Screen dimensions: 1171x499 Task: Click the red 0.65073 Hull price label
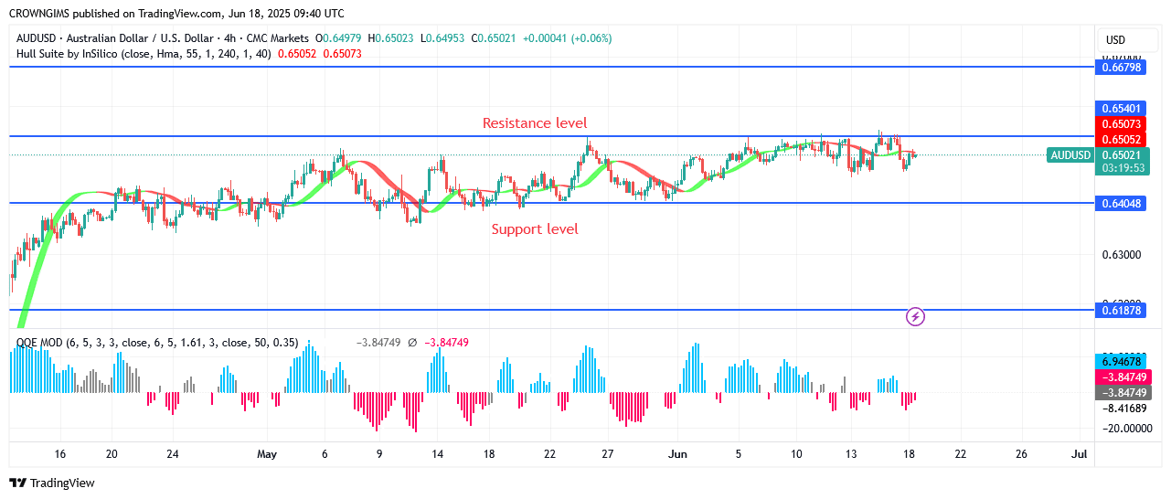point(1122,123)
